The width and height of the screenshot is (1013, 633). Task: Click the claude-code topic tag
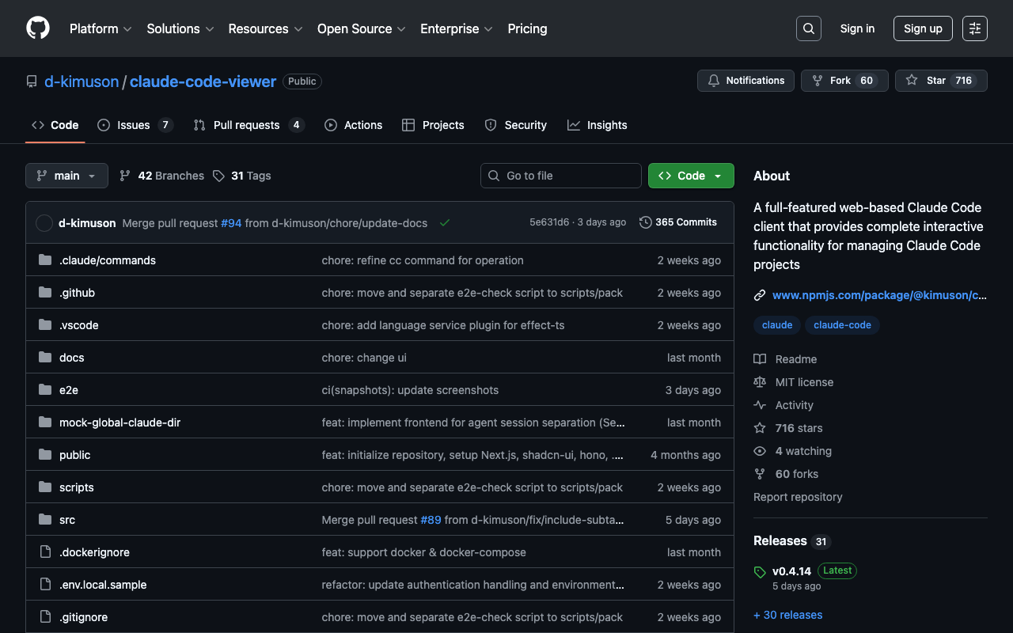pyautogui.click(x=842, y=325)
